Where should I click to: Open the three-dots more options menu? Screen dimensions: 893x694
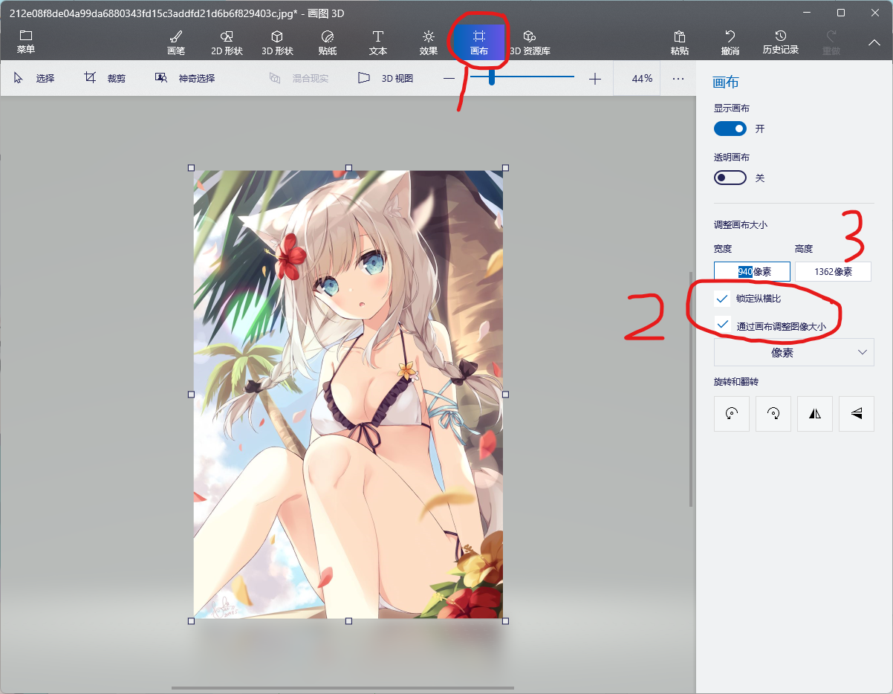click(678, 78)
